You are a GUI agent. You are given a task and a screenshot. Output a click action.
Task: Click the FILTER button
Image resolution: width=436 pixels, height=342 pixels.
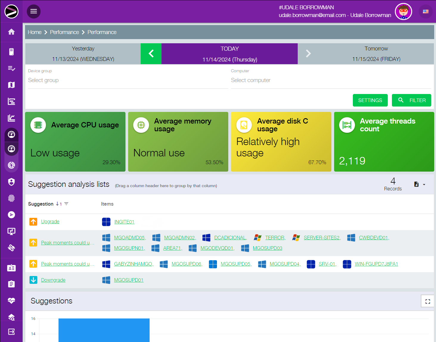click(411, 100)
